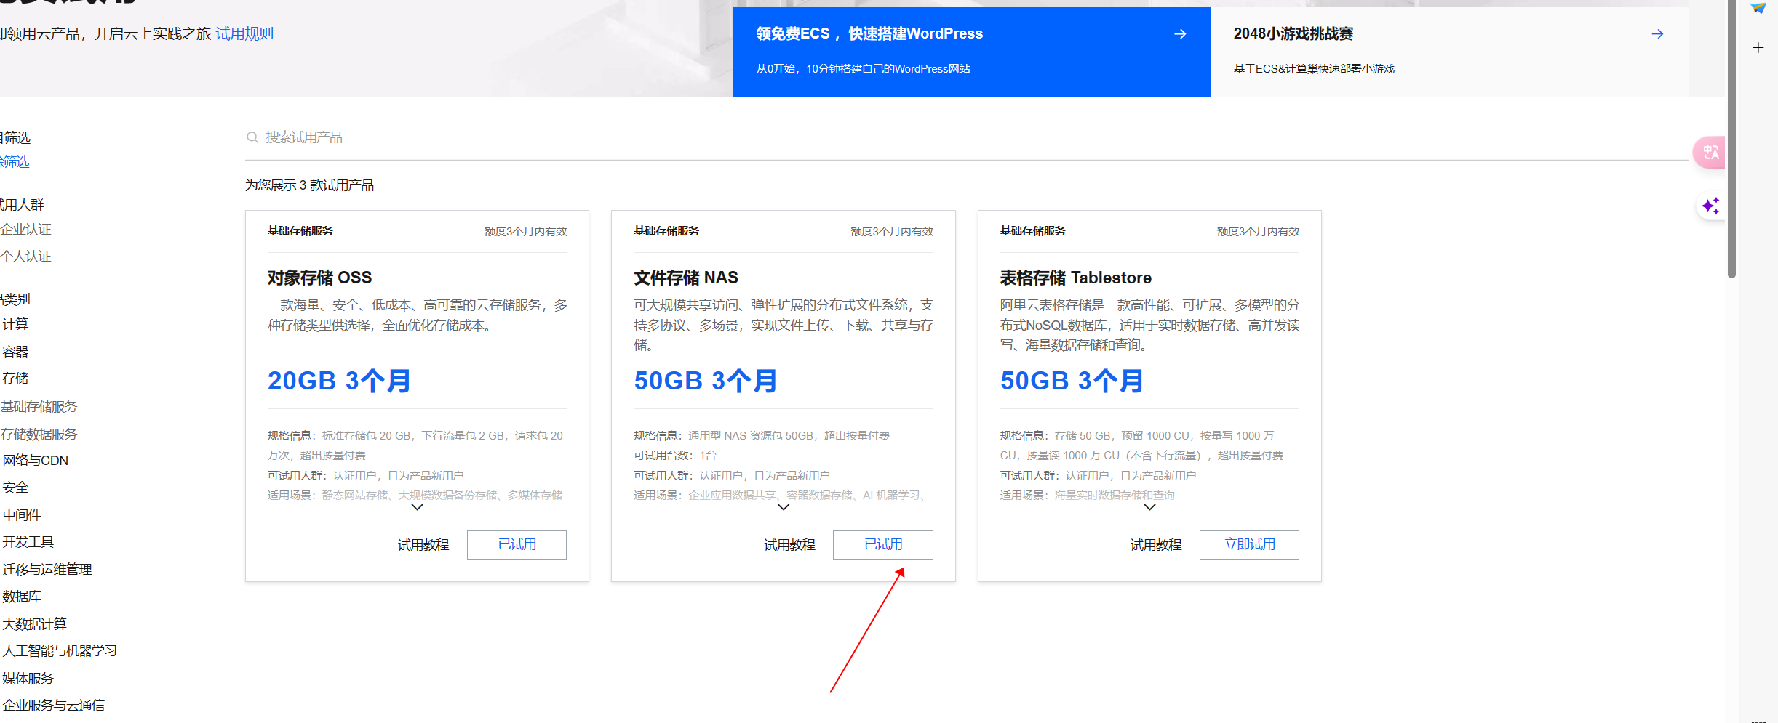This screenshot has width=1778, height=723.
Task: Click 50GB 3个月 on the Tablestore card
Action: [1072, 381]
